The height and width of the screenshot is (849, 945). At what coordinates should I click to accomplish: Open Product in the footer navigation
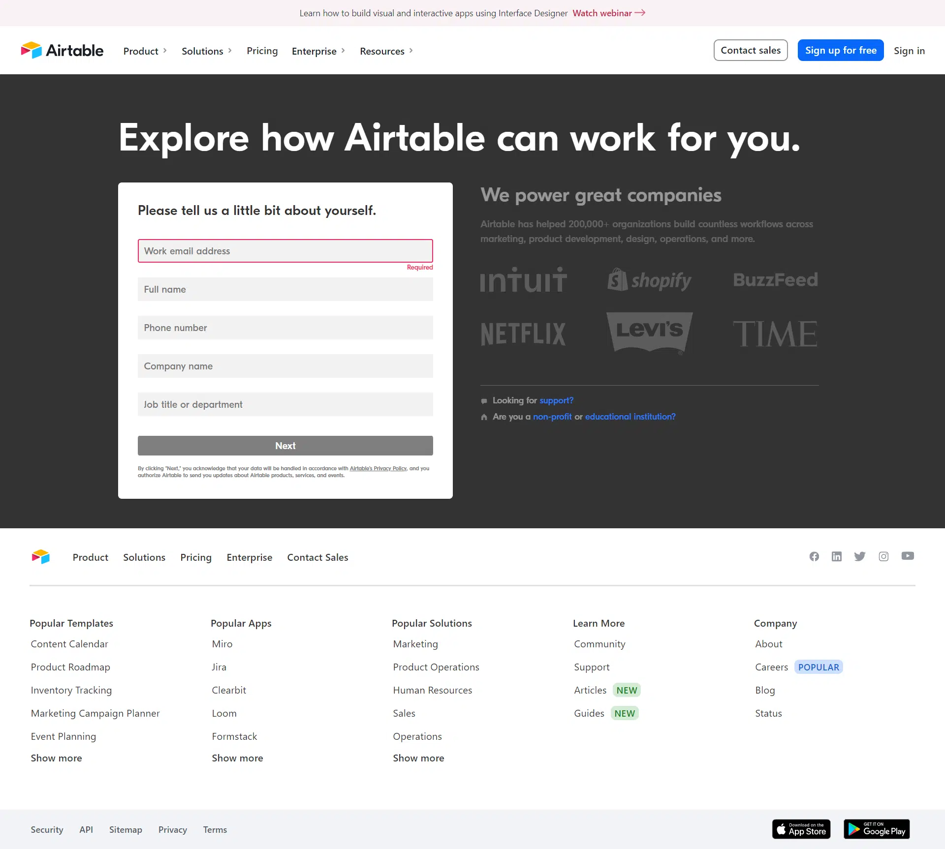tap(91, 557)
